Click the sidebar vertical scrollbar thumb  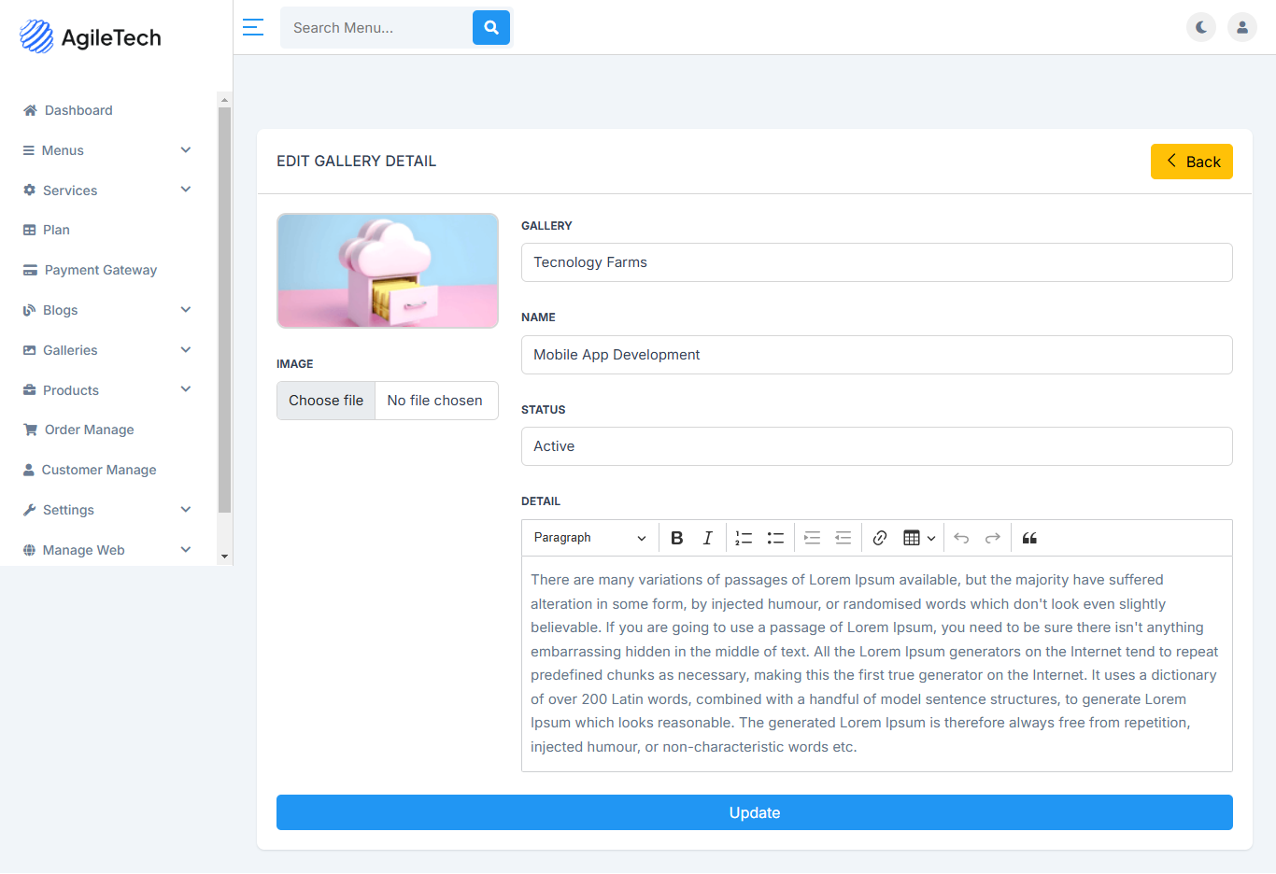tap(224, 310)
